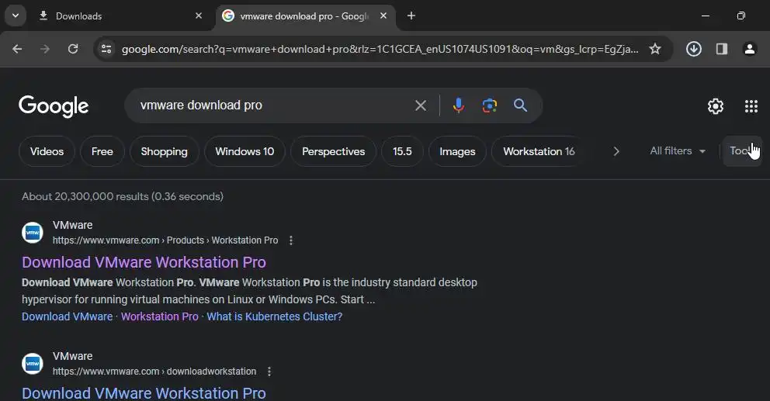This screenshot has width=770, height=401.
Task: Restore down the browser window
Action: (x=741, y=16)
